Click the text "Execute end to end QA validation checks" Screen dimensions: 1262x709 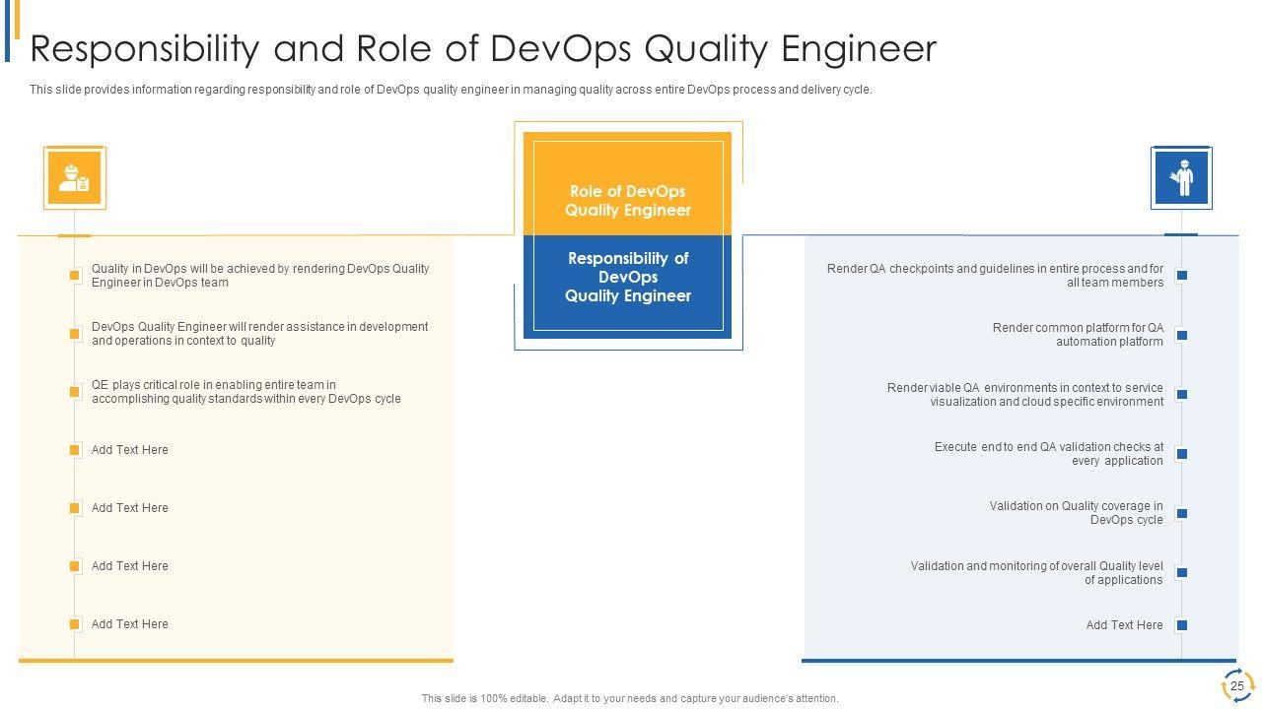tap(1049, 454)
